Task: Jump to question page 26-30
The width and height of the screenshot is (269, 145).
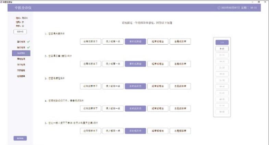Action: [222, 74]
